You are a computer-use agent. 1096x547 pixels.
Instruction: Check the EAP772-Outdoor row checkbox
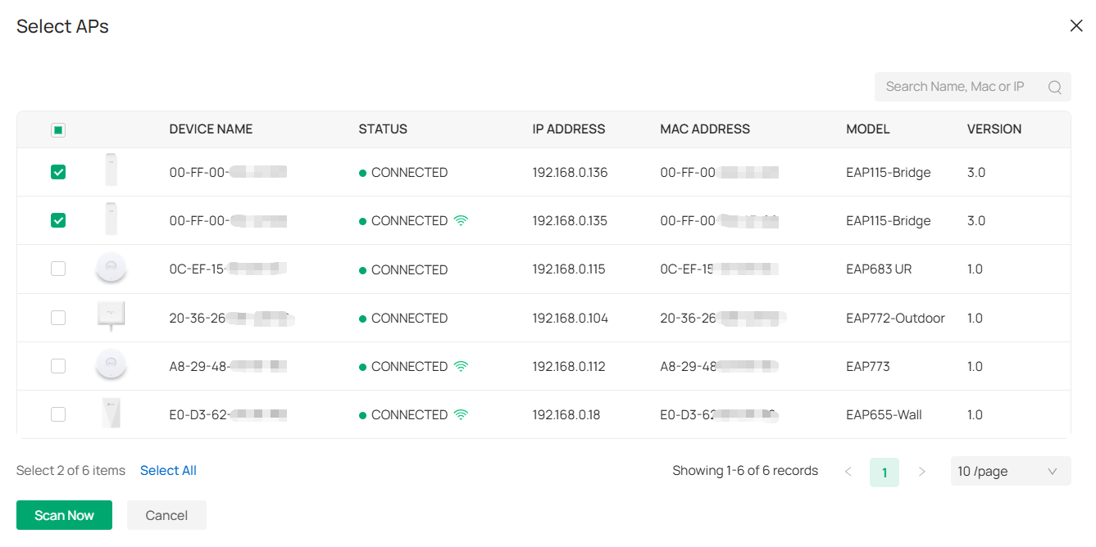(57, 317)
